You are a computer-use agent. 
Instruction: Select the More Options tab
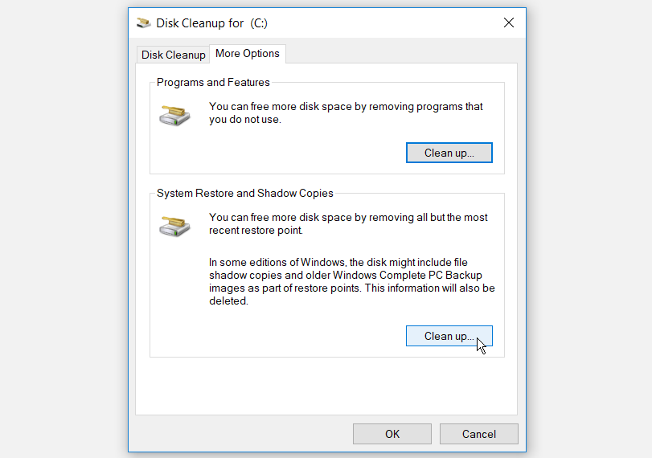(x=248, y=54)
